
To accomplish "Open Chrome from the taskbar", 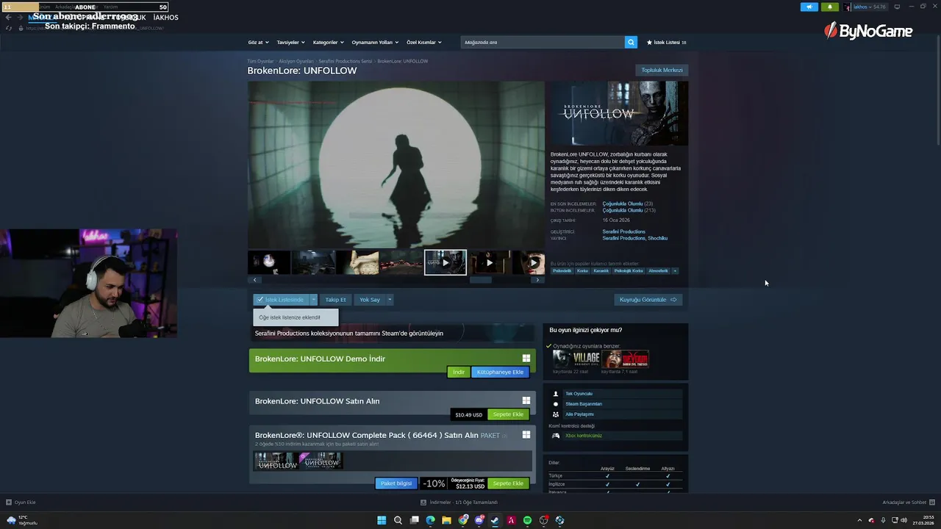I will point(463,520).
